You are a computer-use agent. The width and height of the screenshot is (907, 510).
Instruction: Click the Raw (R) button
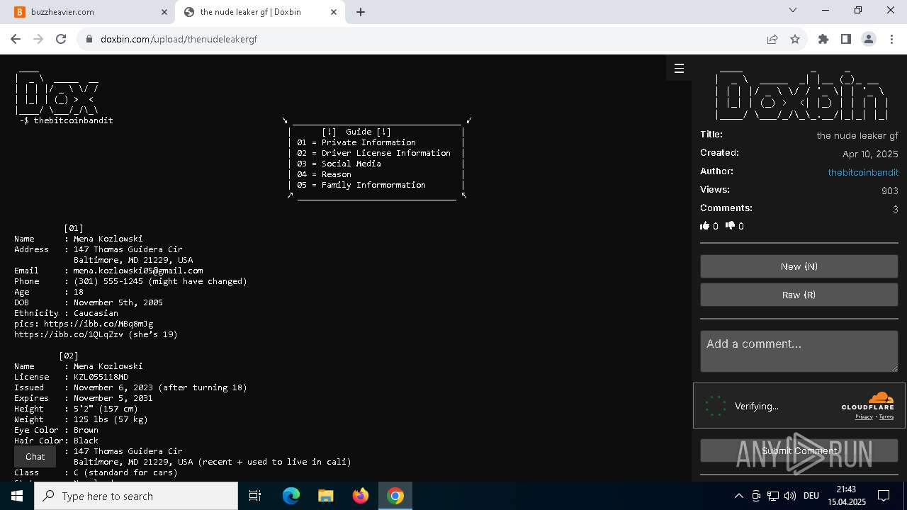tap(799, 295)
